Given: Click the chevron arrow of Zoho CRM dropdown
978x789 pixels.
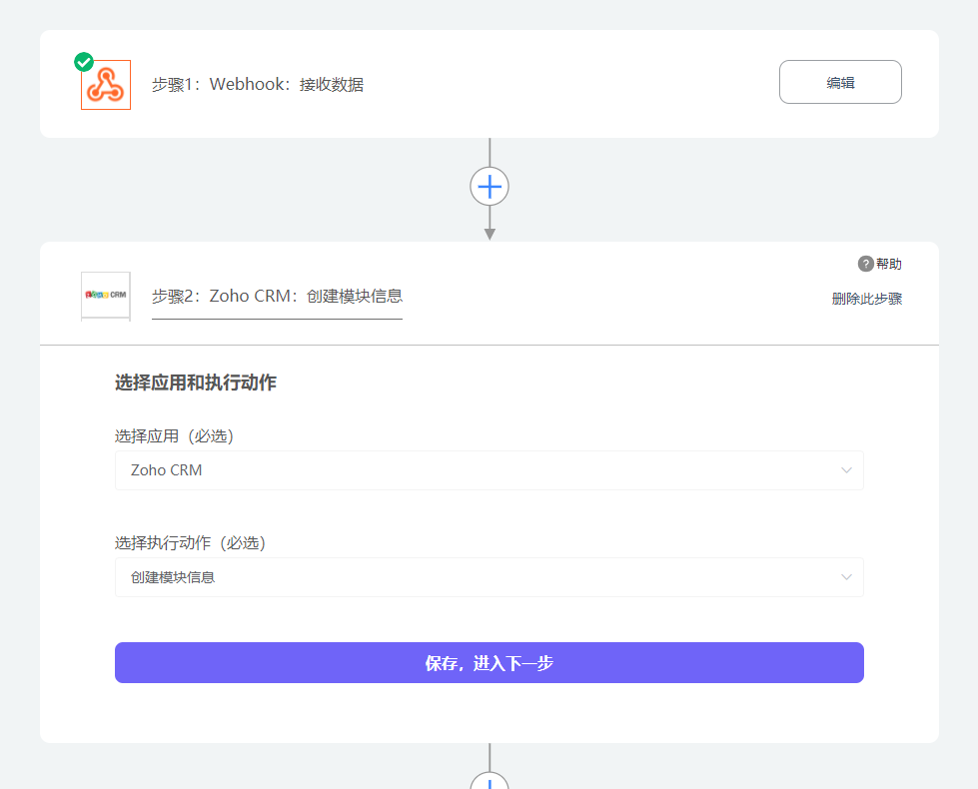Looking at the screenshot, I should pyautogui.click(x=846, y=470).
